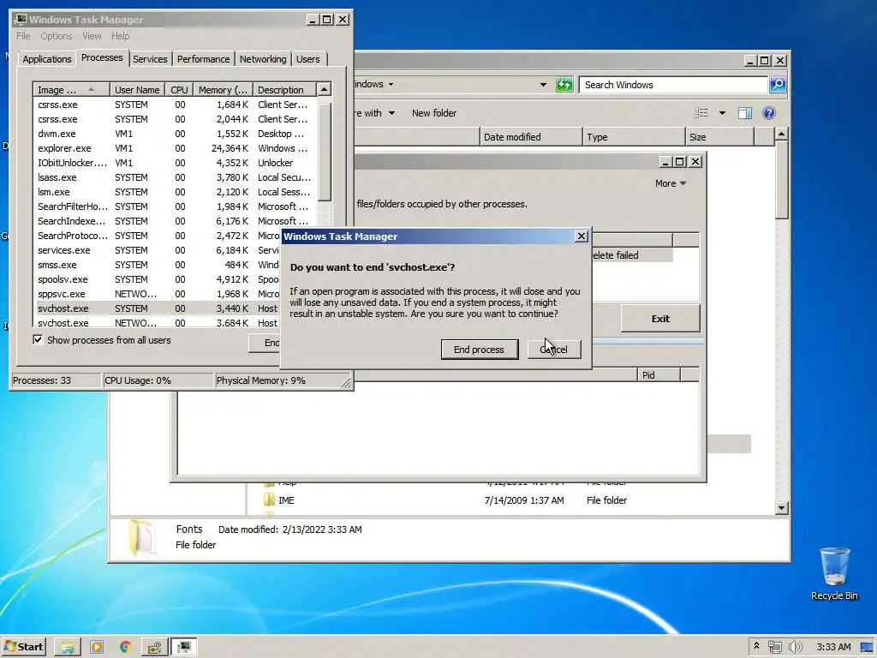Open the Processes tab
The width and height of the screenshot is (877, 658).
[x=102, y=57]
